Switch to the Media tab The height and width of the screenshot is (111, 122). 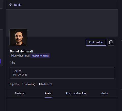(104, 93)
